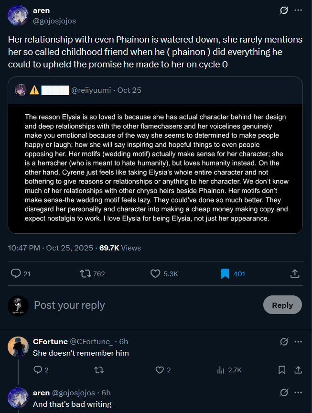
Task: Open aren's profile avatar at top
Action: click(x=18, y=15)
